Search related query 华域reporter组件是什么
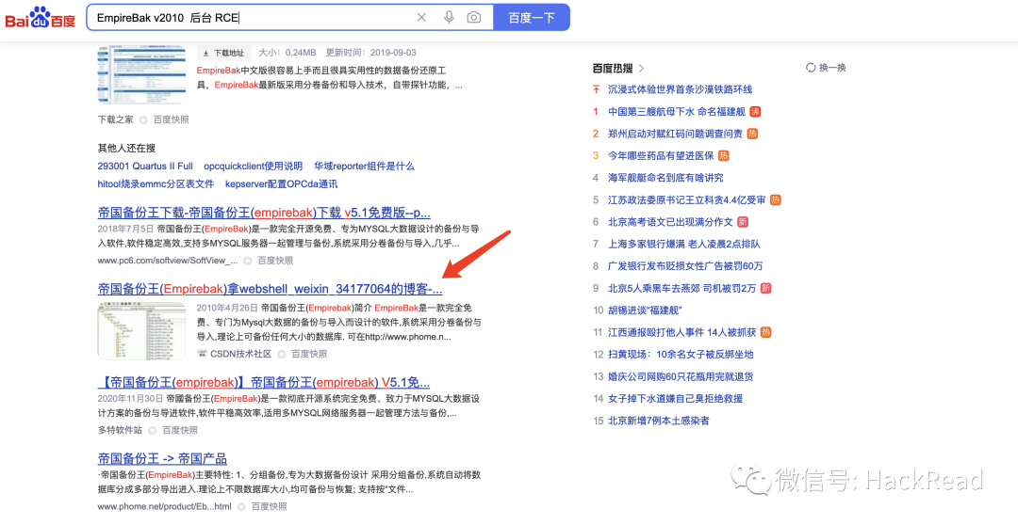The image size is (1018, 525). [x=364, y=166]
